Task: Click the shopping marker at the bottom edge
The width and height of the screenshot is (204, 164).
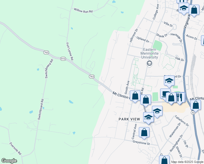Action: coord(164,160)
